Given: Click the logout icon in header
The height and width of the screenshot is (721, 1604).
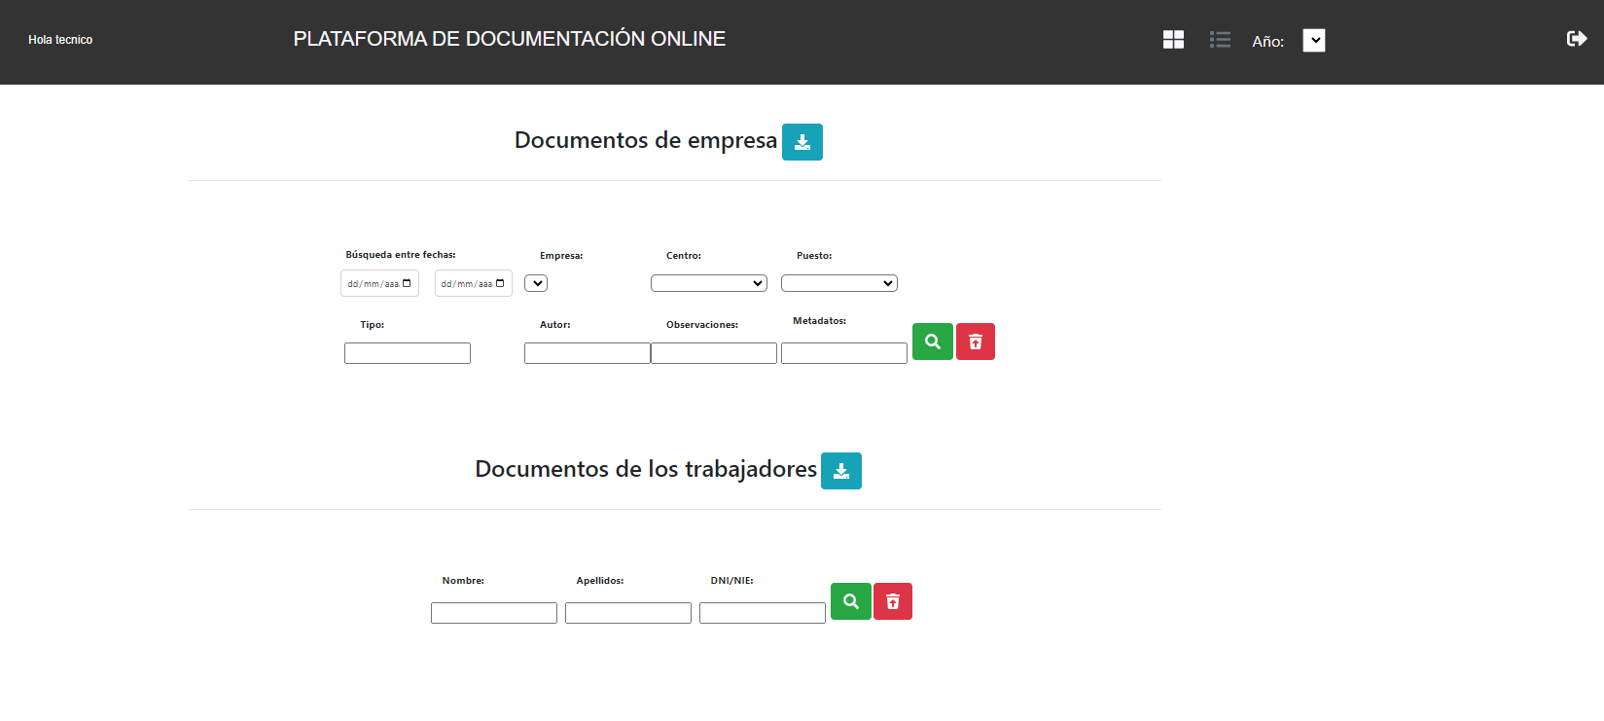Looking at the screenshot, I should point(1577,39).
